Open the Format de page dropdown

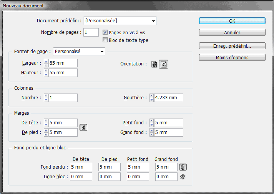pyautogui.click(x=79, y=52)
